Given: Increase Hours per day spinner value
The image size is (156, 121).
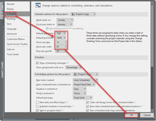Looking at the screenshot, I should (66, 41).
